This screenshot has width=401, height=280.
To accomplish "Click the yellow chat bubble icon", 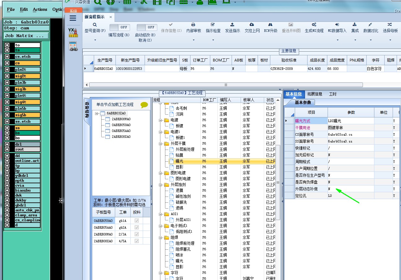I will coord(144,105).
